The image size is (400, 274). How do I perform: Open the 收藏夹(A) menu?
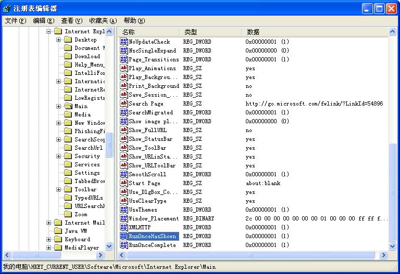[x=103, y=21]
